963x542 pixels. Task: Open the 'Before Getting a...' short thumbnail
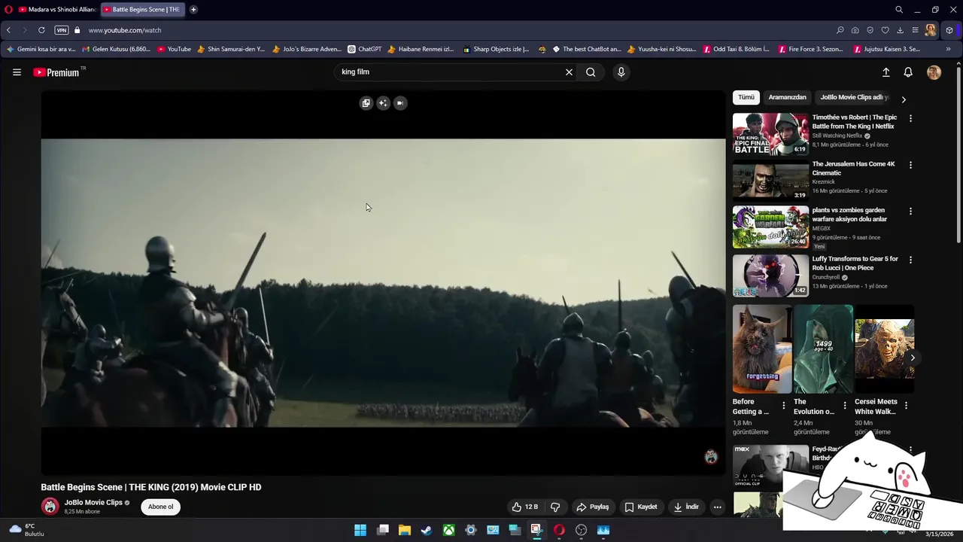click(x=761, y=349)
